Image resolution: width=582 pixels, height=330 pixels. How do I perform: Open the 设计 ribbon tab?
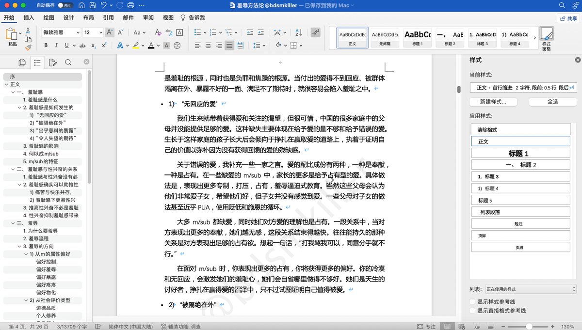(69, 17)
